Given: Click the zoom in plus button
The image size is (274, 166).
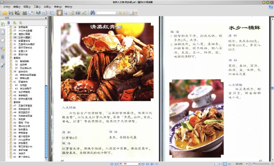Looking at the screenshot, I should (272, 164).
